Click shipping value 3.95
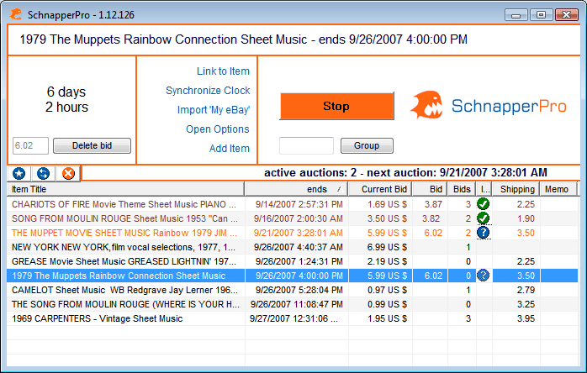 tap(526, 318)
